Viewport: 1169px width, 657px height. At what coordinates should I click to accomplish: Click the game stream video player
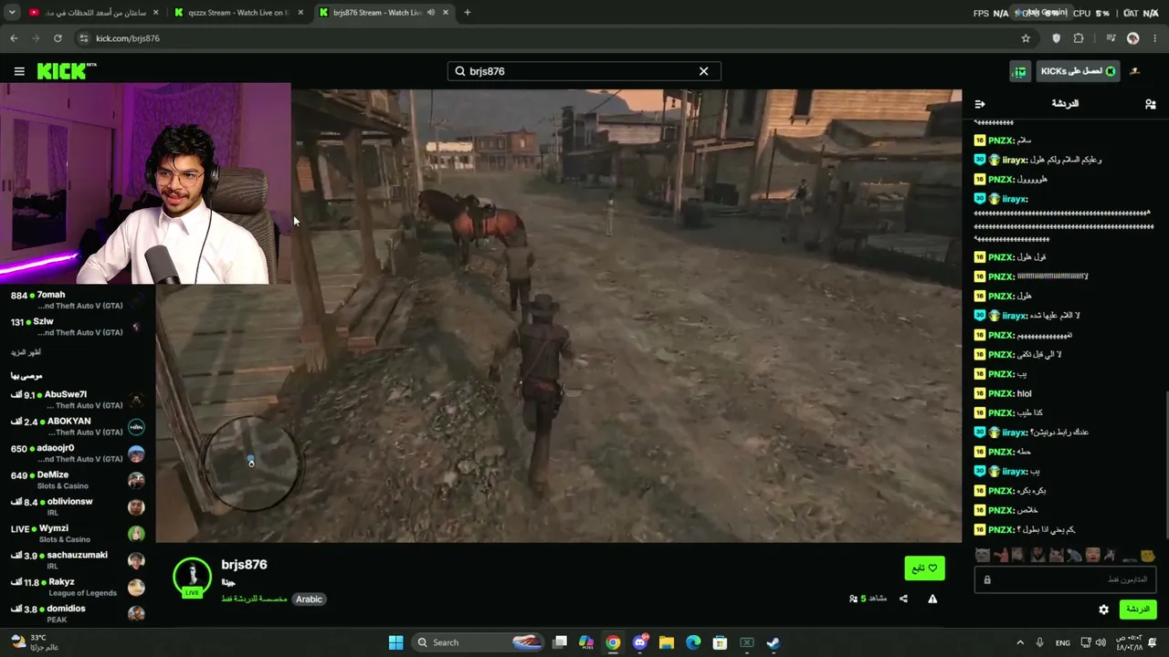pyautogui.click(x=558, y=316)
